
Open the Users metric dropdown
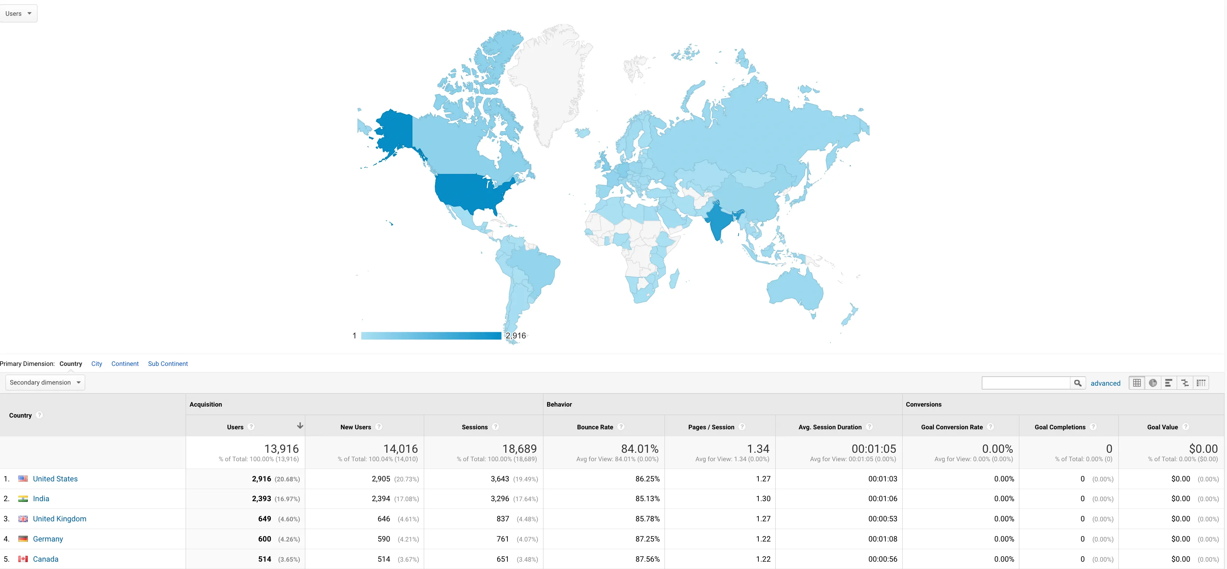pos(18,13)
